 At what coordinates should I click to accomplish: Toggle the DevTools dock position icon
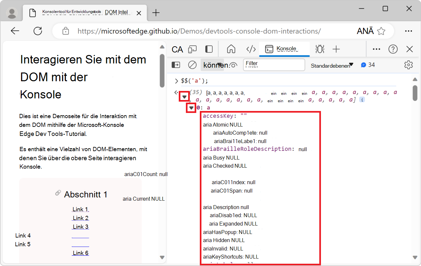[209, 49]
